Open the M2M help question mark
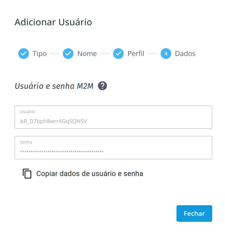Image resolution: width=225 pixels, height=235 pixels. 103,86
